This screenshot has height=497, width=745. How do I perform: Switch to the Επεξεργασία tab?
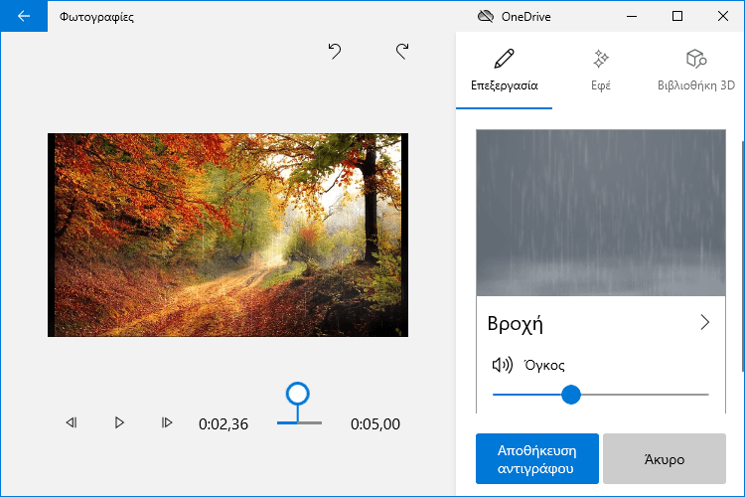point(504,71)
